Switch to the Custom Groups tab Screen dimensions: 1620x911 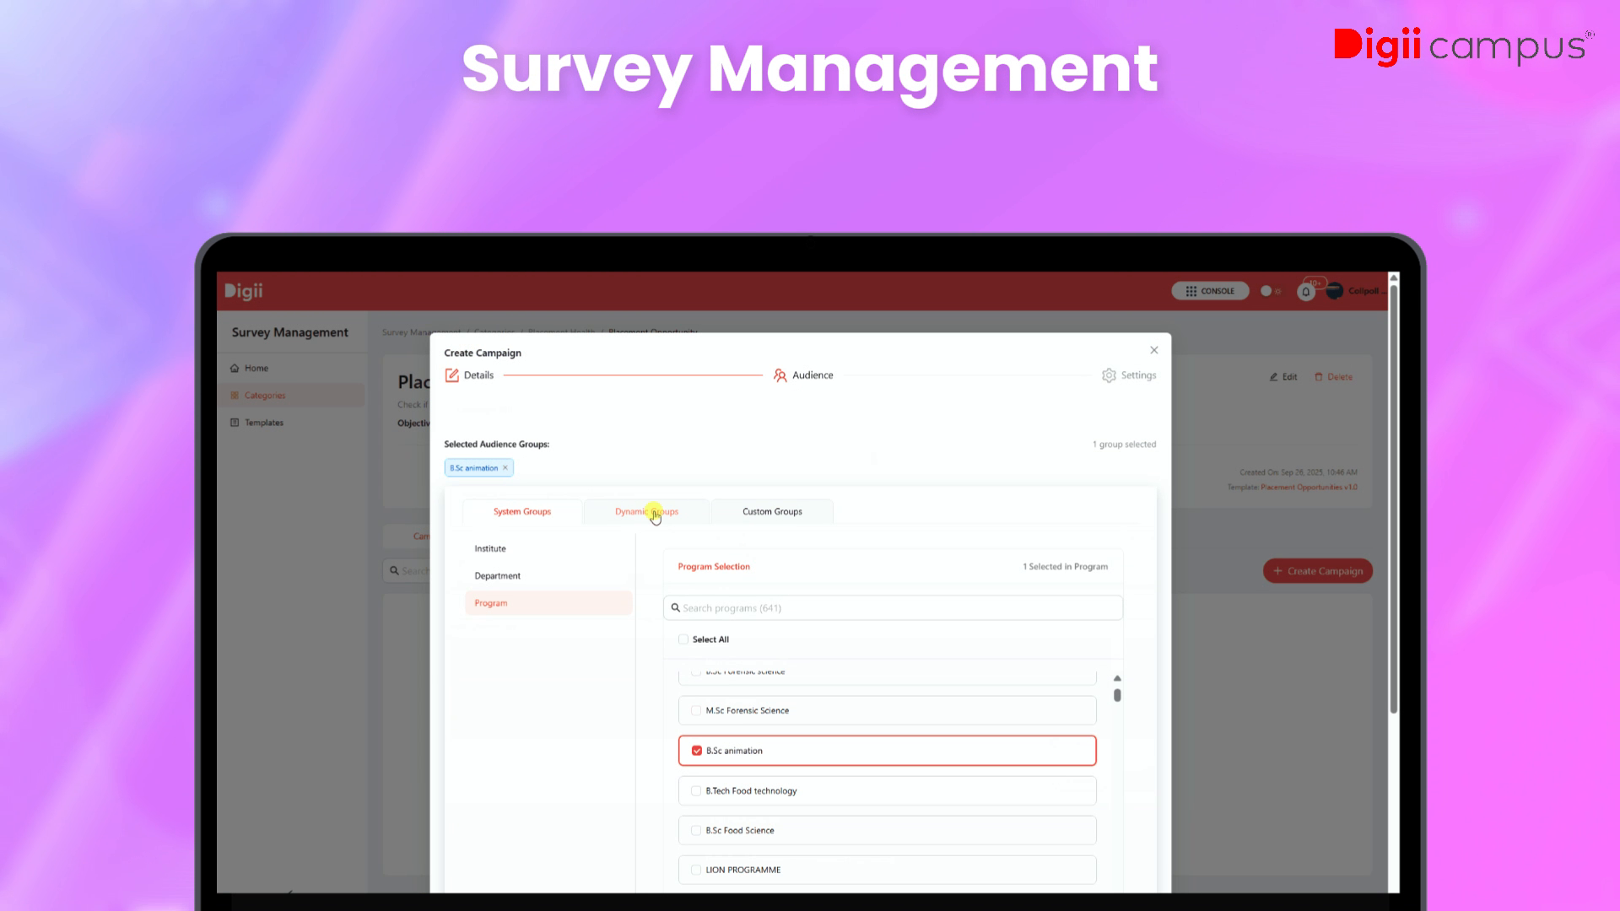pos(772,512)
